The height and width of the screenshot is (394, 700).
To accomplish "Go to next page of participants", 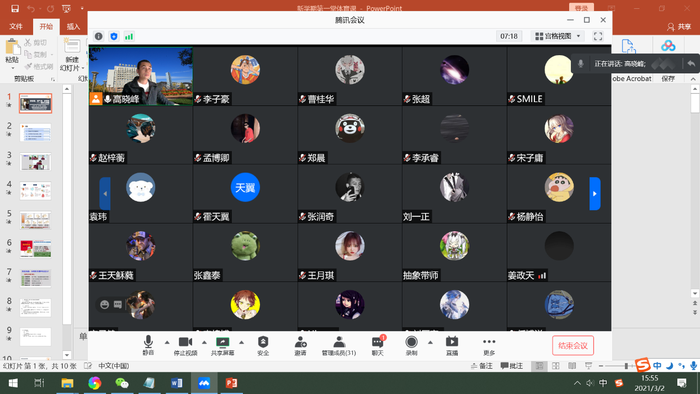I will point(595,194).
